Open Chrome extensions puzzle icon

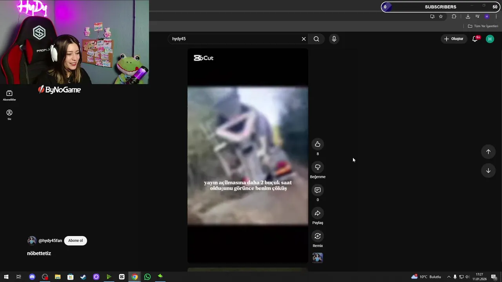click(454, 16)
